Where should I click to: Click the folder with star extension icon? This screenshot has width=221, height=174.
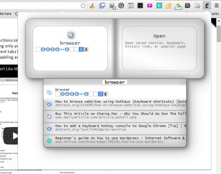tap(169, 5)
